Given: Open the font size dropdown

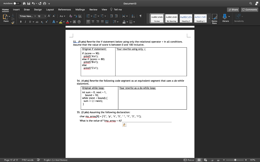Looking at the screenshot, I should (45, 16).
